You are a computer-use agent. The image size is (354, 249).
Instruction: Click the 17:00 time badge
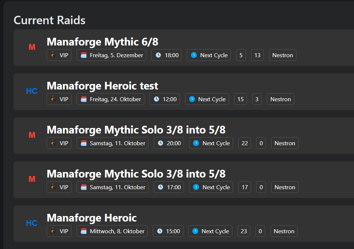coord(169,187)
